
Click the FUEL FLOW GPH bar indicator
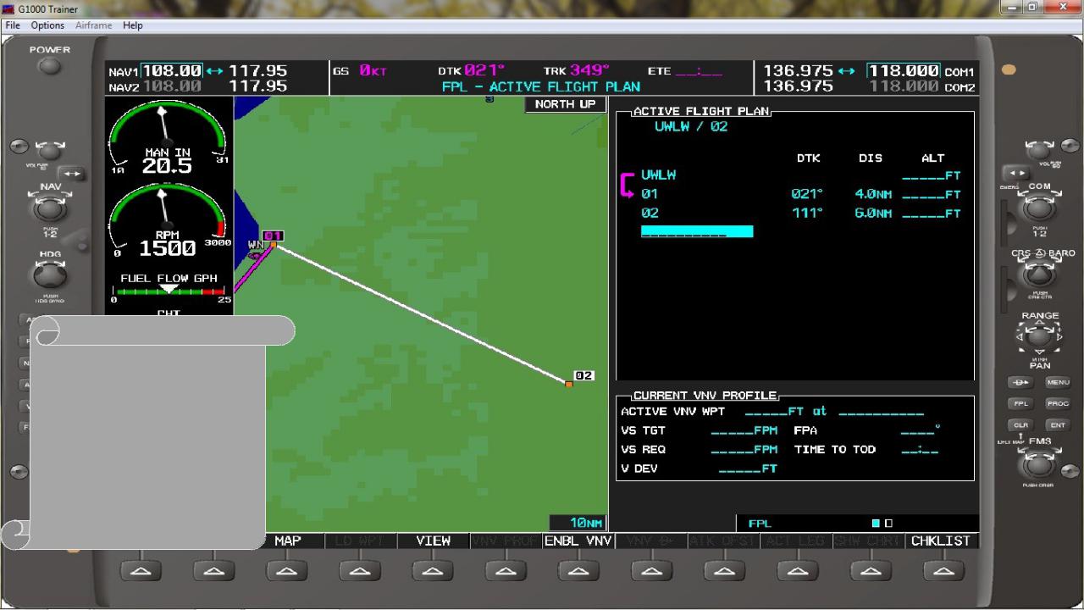pyautogui.click(x=169, y=290)
